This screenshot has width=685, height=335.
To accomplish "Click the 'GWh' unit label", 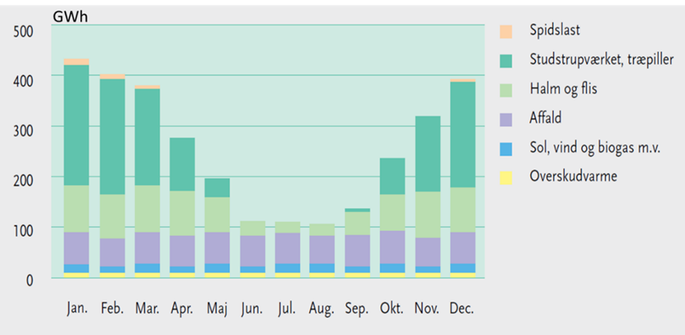I will coord(70,16).
